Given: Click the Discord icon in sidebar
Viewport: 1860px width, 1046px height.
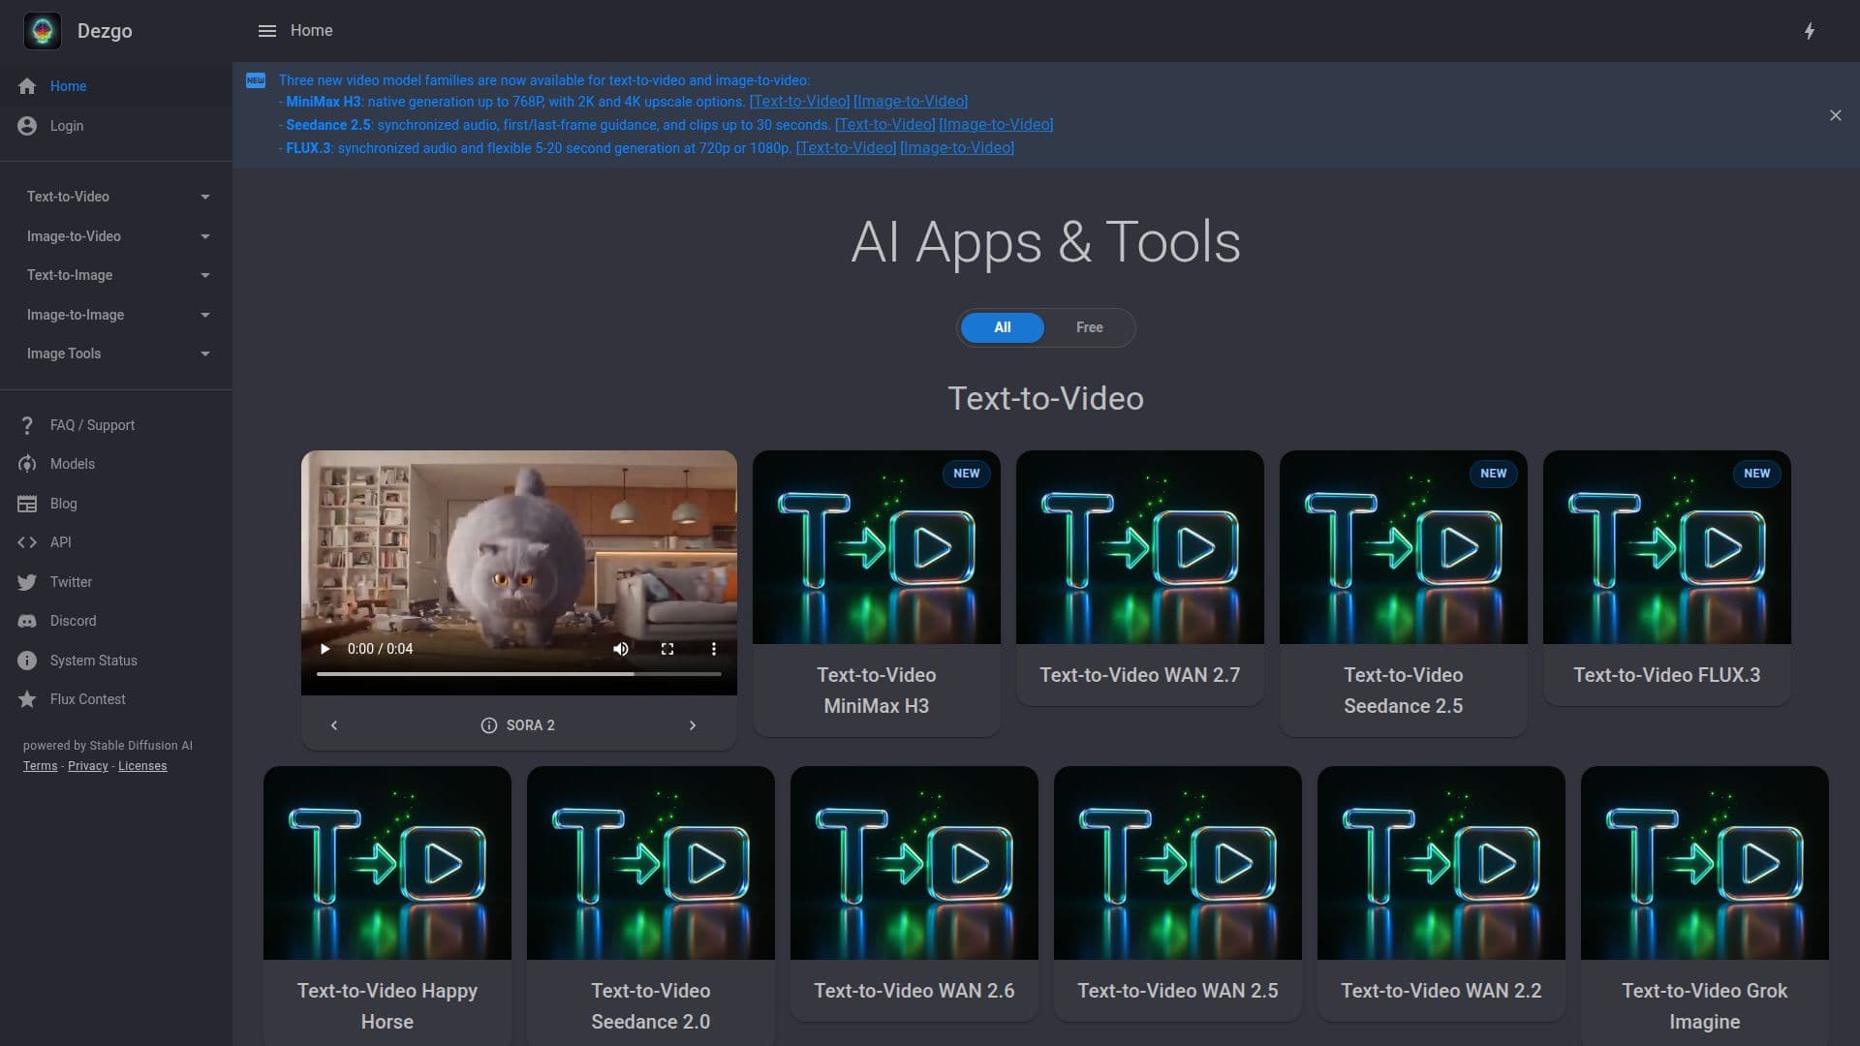Looking at the screenshot, I should click(x=27, y=621).
